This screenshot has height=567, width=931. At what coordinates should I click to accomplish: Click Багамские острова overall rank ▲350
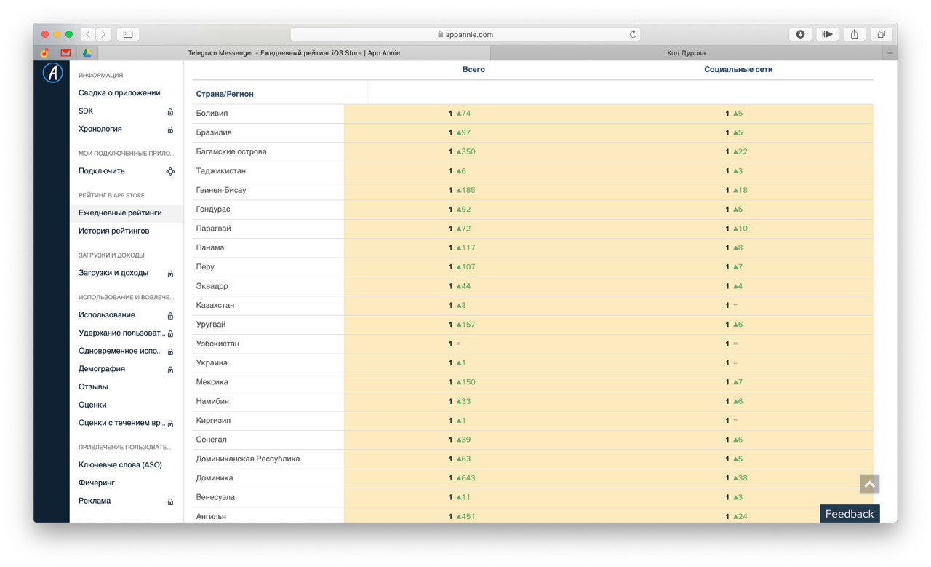[462, 152]
